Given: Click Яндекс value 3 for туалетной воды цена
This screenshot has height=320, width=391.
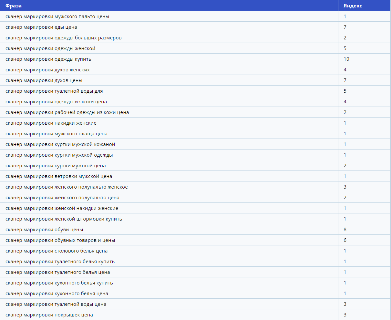Looking at the screenshot, I should tap(345, 304).
